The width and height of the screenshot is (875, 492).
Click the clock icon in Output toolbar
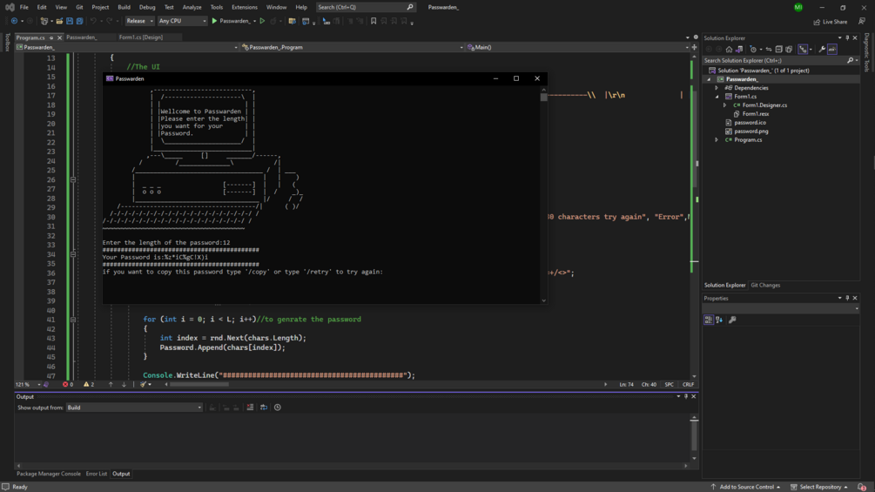(278, 408)
